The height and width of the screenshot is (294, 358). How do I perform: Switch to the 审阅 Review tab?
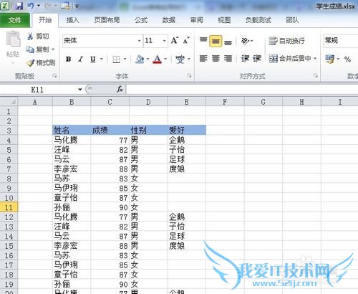[197, 20]
